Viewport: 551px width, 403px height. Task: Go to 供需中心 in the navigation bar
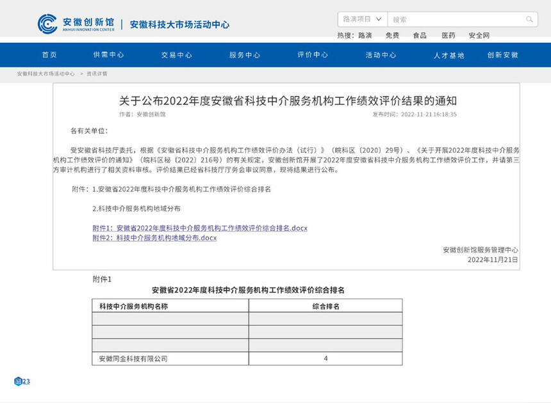108,55
